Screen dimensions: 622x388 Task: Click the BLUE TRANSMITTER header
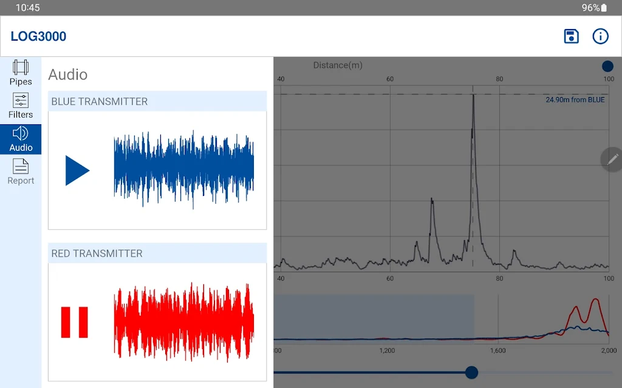click(157, 101)
